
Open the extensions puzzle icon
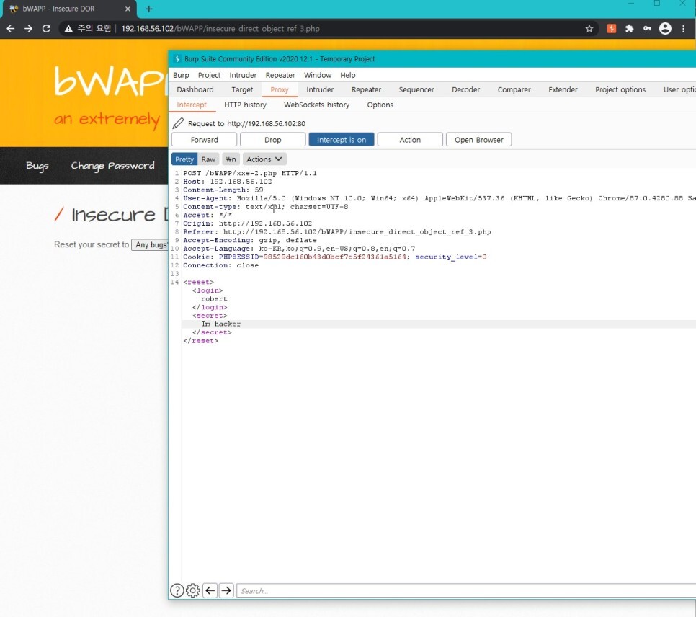pyautogui.click(x=630, y=29)
